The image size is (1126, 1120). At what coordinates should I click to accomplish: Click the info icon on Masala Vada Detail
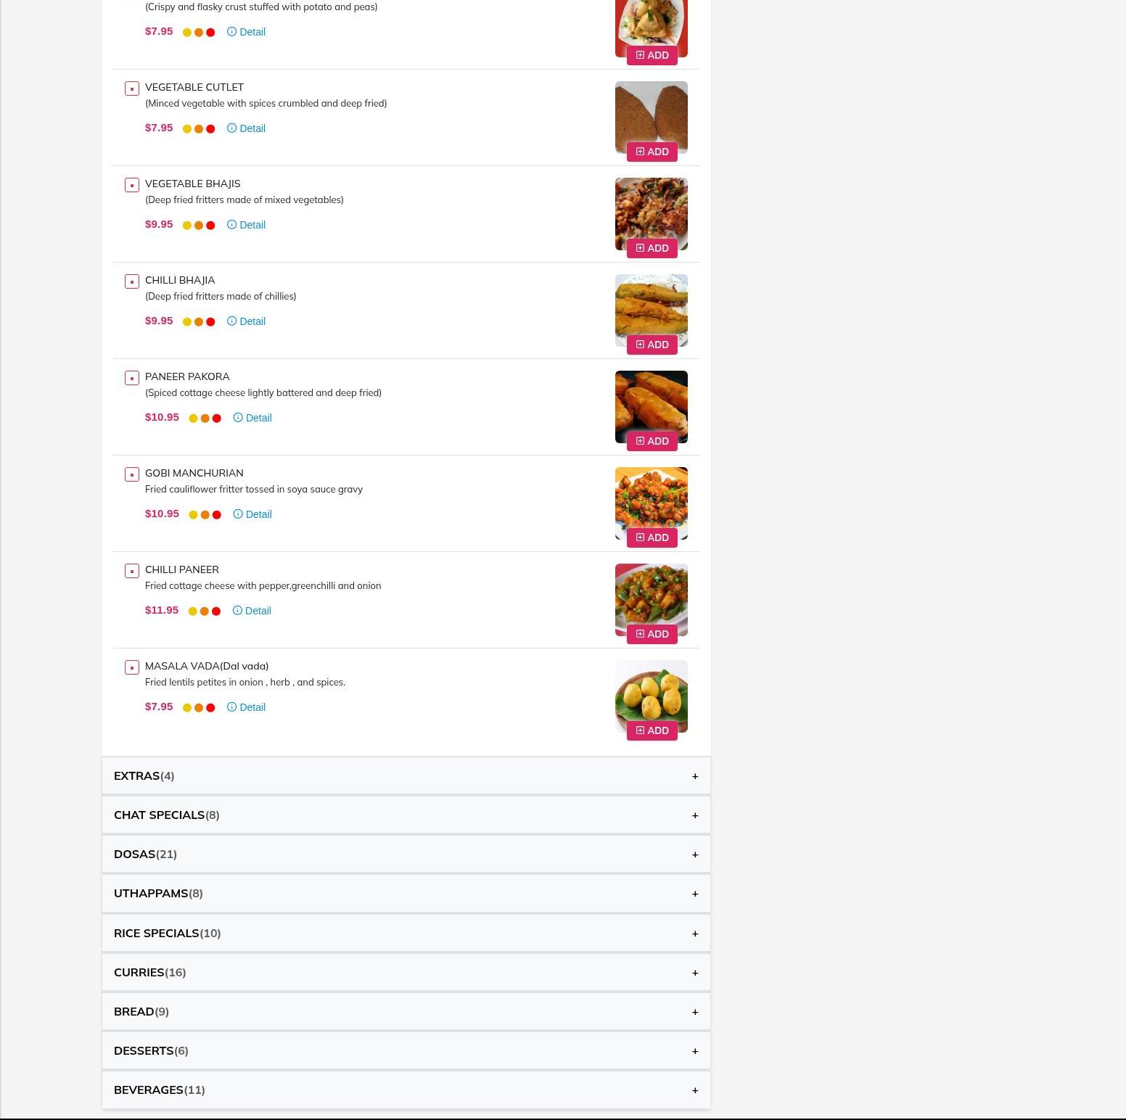click(x=231, y=707)
